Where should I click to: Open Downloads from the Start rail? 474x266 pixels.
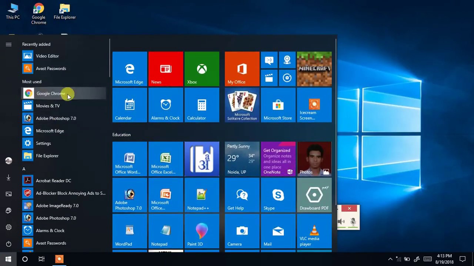[9, 177]
